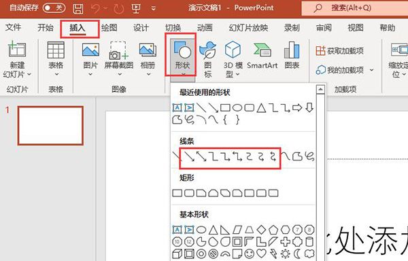Viewport: 408px width, 261px height.
Task: Select smiley face in 基本形状 section
Action: 250,254
